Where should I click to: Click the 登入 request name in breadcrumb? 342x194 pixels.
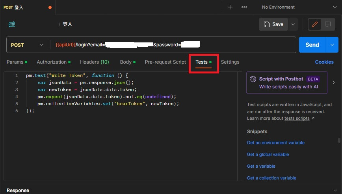click(67, 24)
